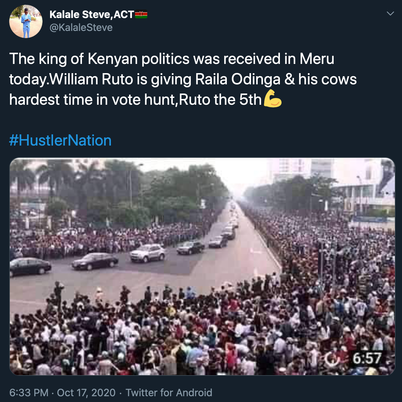Click the name Raila Odinga in the tweet
This screenshot has width=402, height=402.
coord(237,79)
